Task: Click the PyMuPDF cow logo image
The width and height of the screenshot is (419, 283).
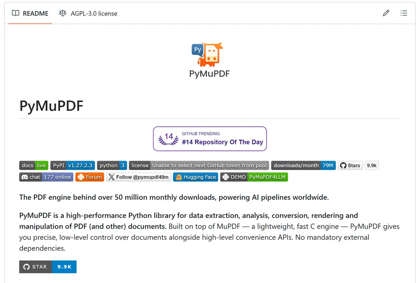Action: (207, 54)
